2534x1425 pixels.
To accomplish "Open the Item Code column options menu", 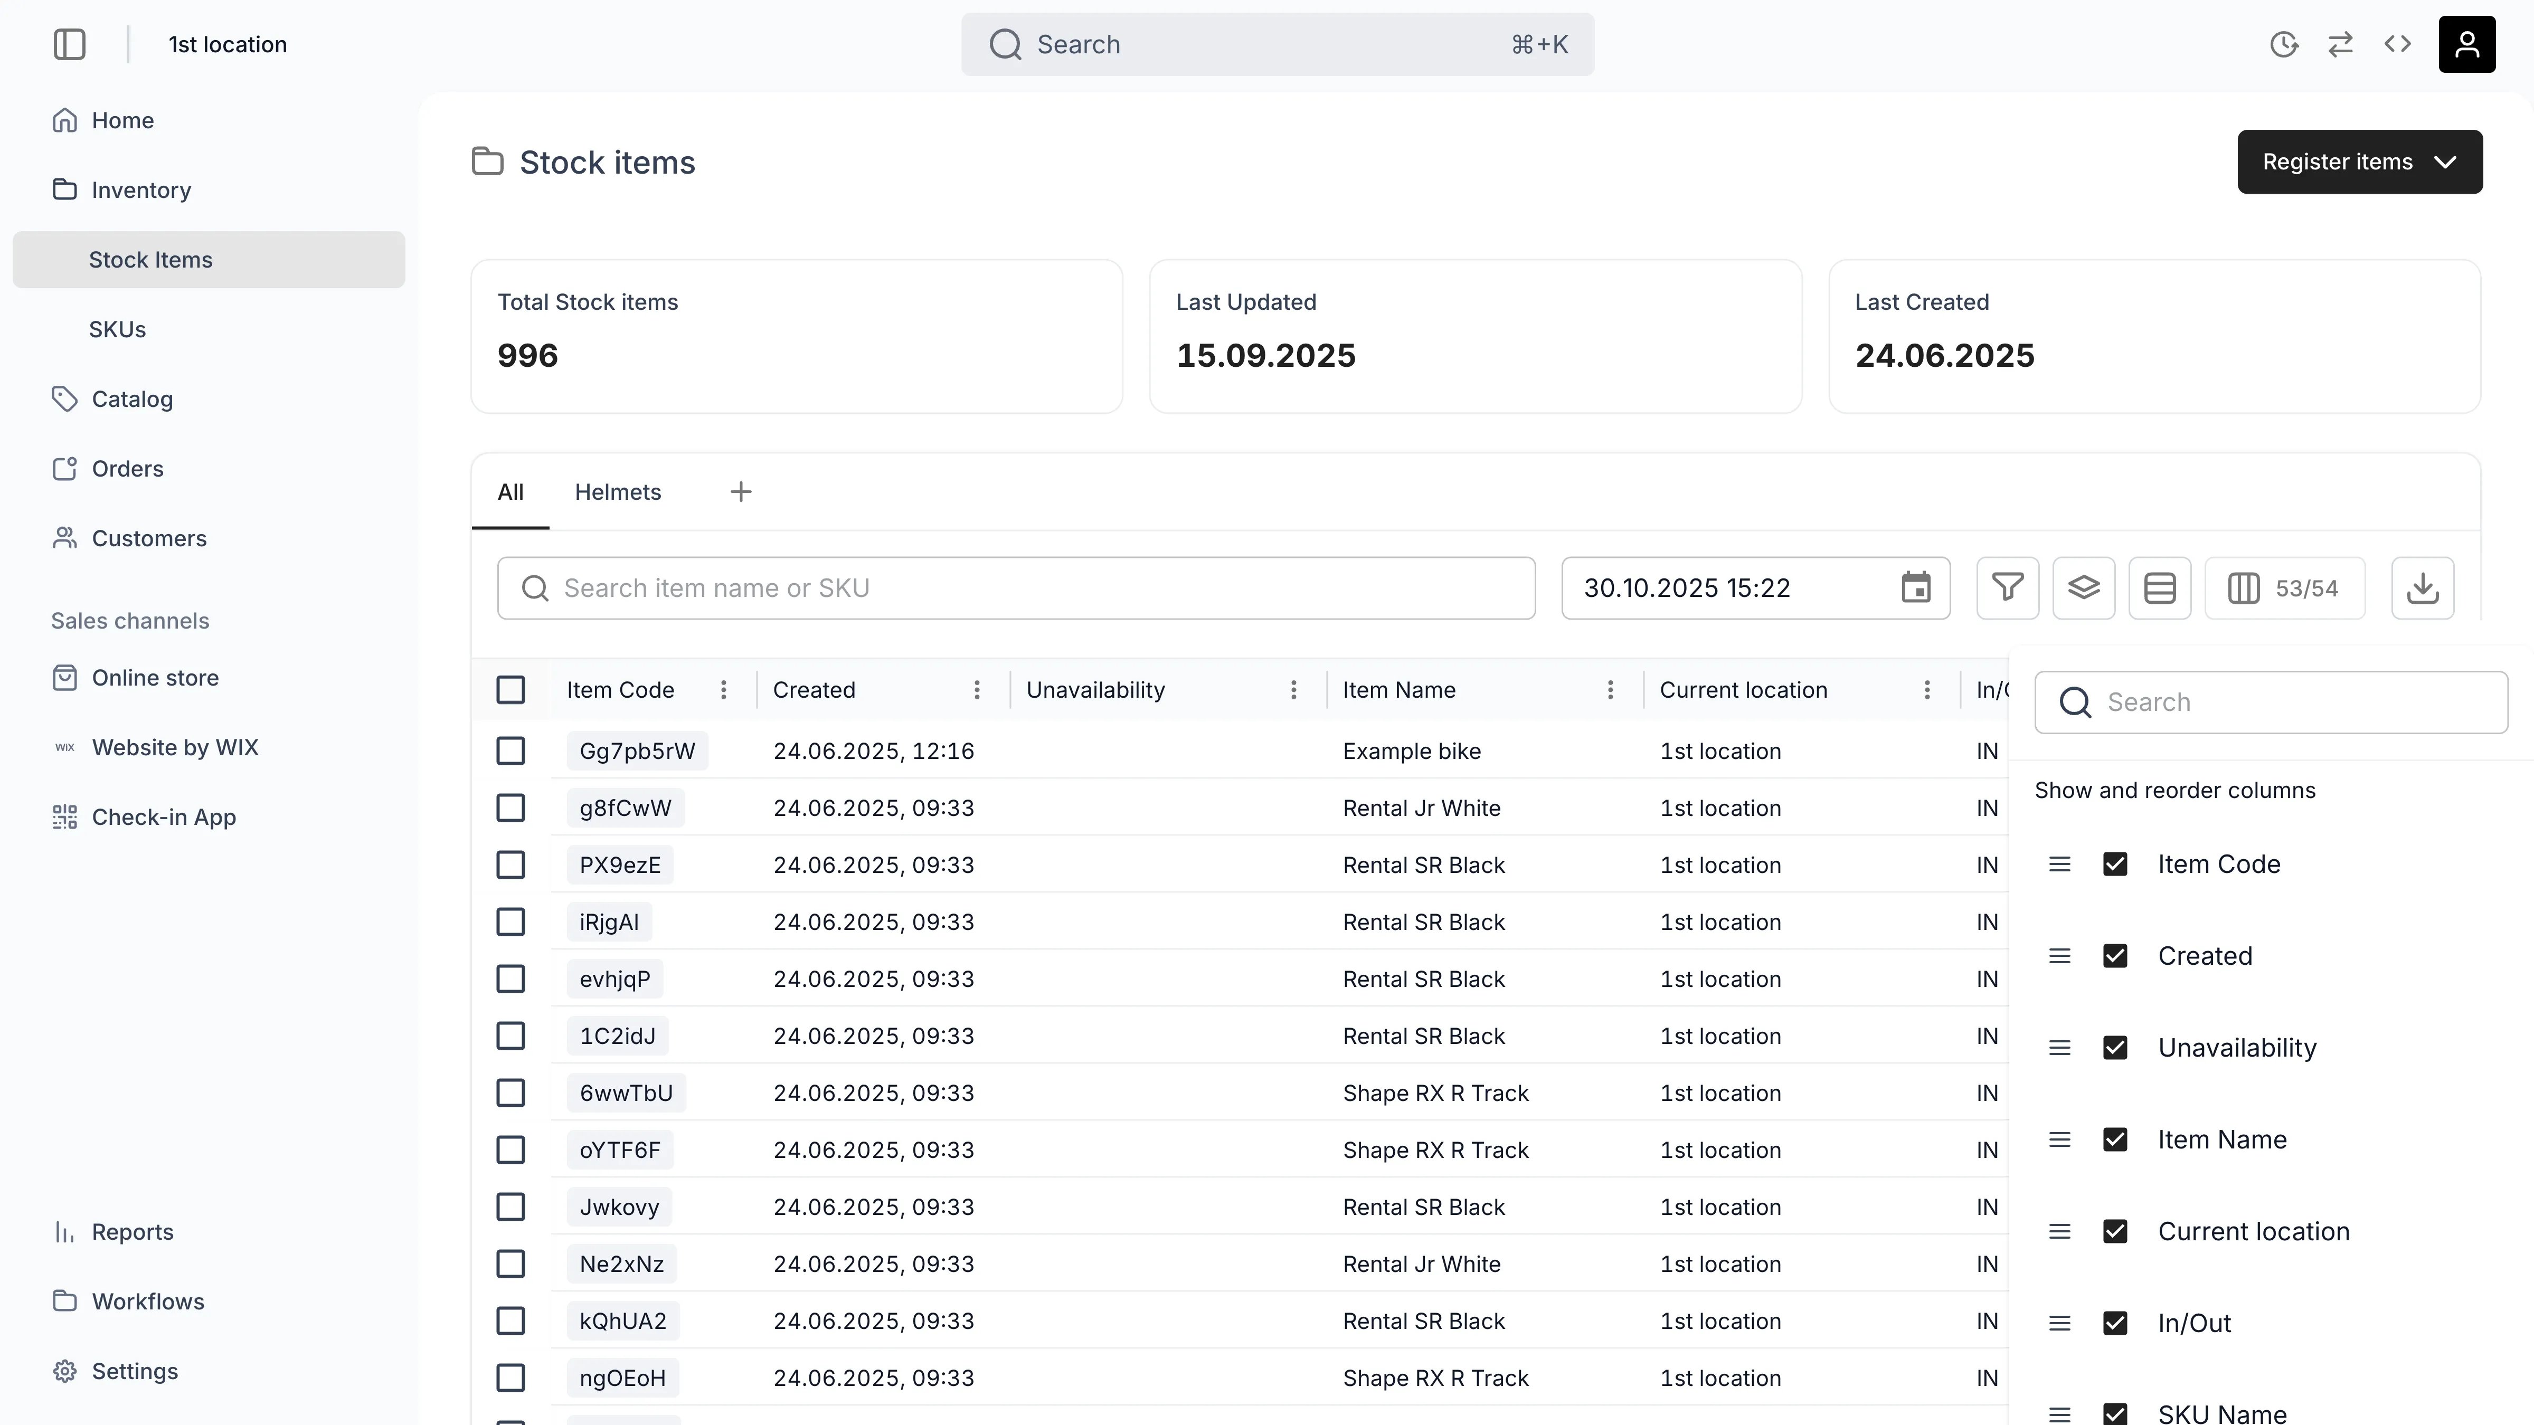I will [x=723, y=690].
